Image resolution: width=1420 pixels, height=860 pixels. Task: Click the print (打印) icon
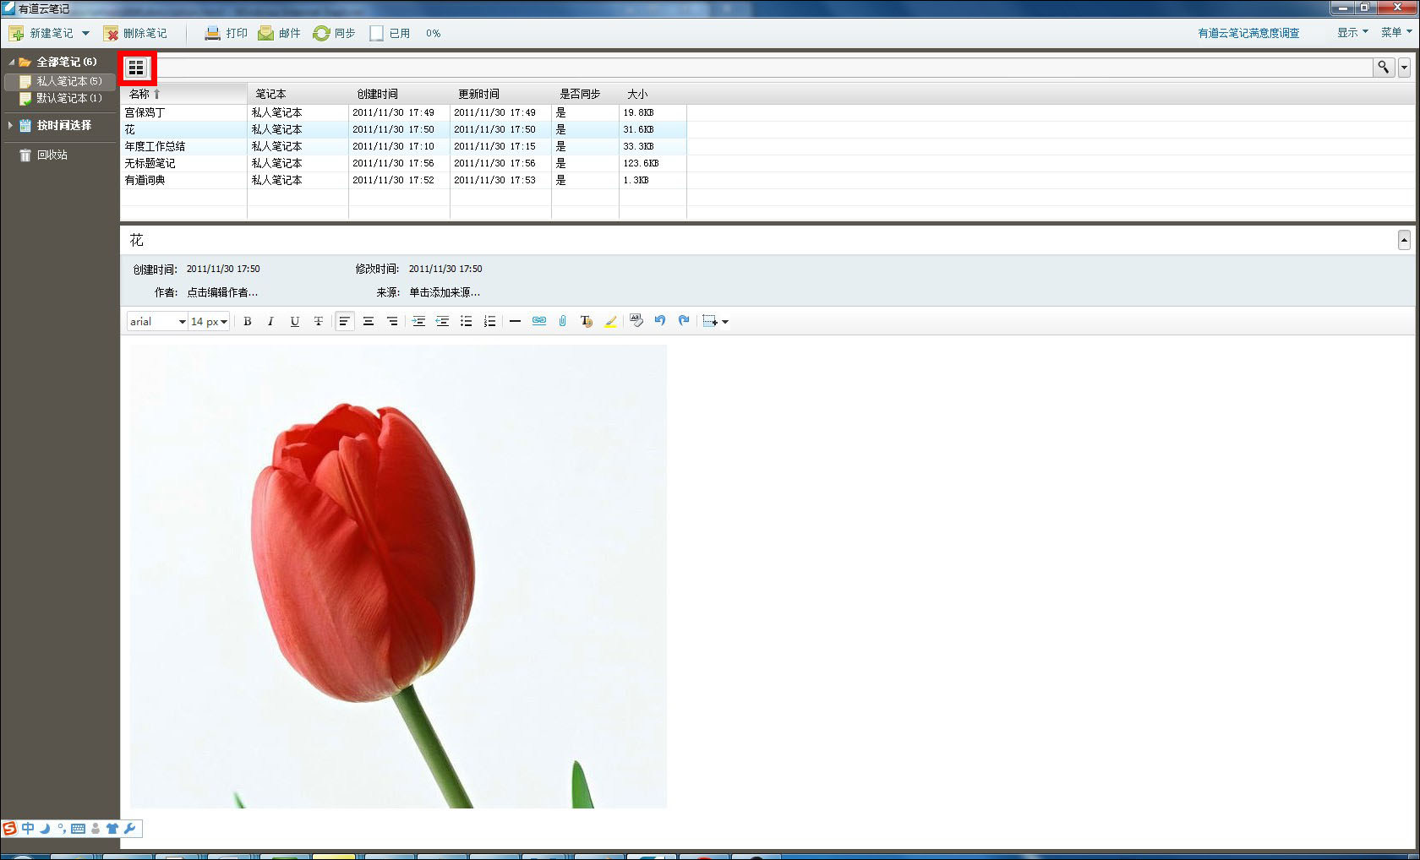[213, 33]
